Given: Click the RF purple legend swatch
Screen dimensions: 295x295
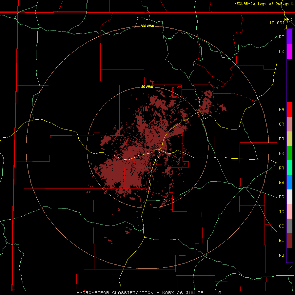Looking at the screenshot, I should coord(289,37).
